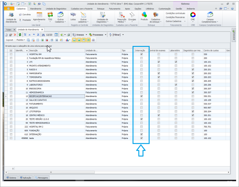Image resolution: width=239 pixels, height=187 pixels.
Task: Close the Unidade de Atendimento document tab
Action: tap(42, 29)
